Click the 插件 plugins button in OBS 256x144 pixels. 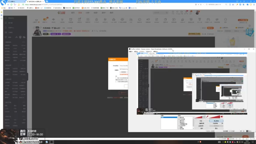[x=201, y=128]
